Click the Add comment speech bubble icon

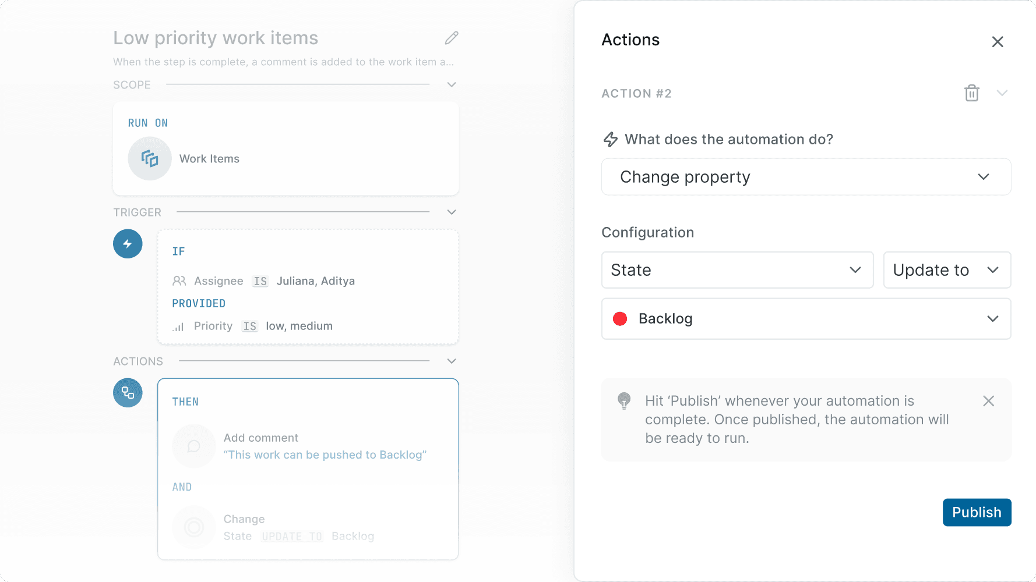click(x=193, y=446)
